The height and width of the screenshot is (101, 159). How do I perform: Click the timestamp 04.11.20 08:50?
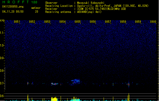tap(13, 12)
